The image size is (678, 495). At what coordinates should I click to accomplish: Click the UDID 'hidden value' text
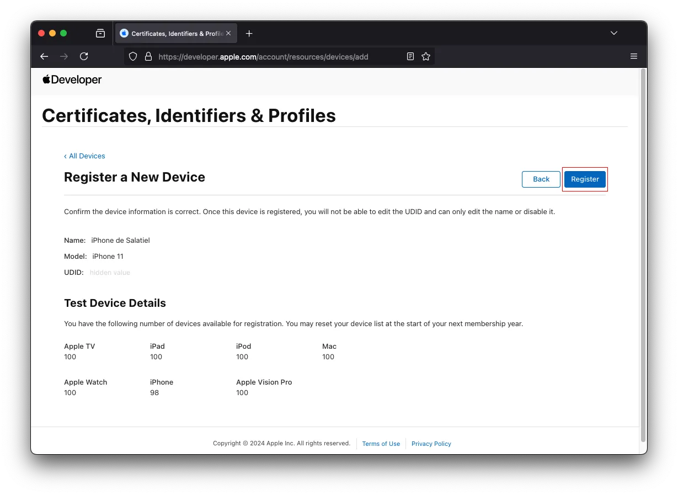110,272
